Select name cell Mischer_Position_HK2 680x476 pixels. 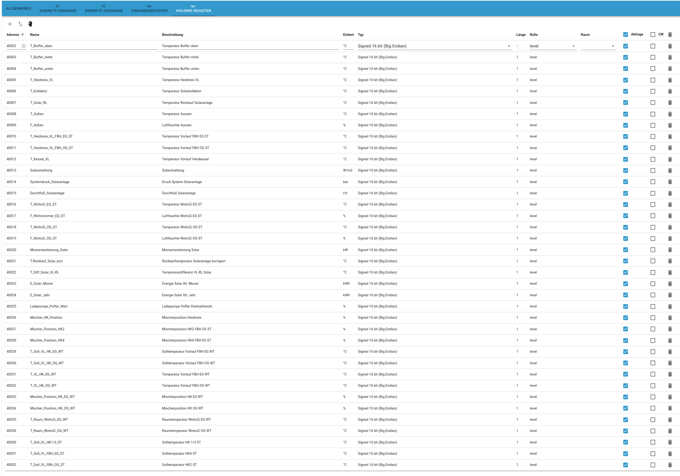pyautogui.click(x=47, y=329)
